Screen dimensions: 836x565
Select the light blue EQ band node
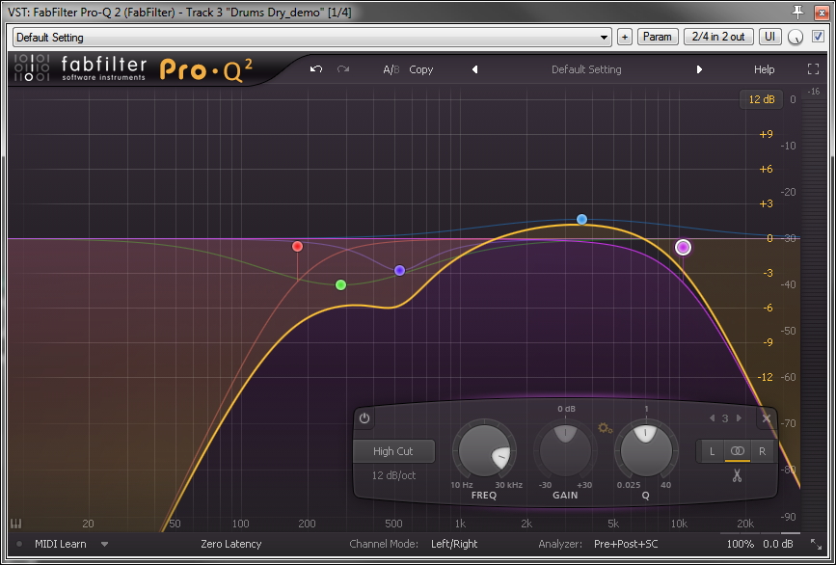click(x=581, y=219)
